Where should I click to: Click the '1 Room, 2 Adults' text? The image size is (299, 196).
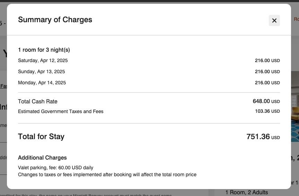click(247, 193)
